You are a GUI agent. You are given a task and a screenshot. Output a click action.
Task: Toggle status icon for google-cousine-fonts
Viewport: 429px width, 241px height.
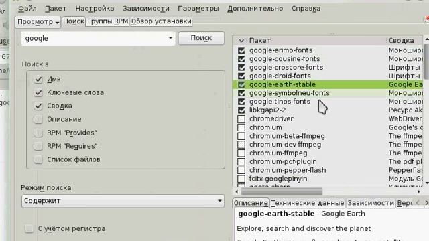(x=241, y=59)
